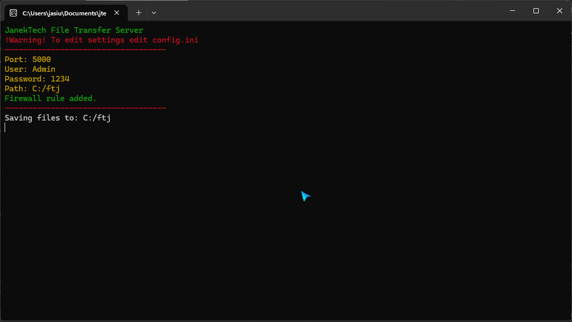572x322 pixels.
Task: Close the C:\Users\jasiu\Documents\jte tab
Action: (117, 13)
